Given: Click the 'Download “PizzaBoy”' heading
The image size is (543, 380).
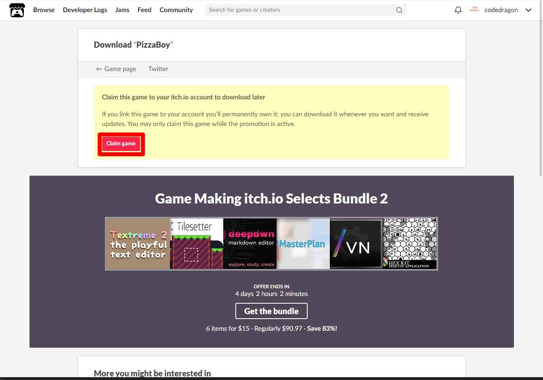Looking at the screenshot, I should click(x=133, y=45).
